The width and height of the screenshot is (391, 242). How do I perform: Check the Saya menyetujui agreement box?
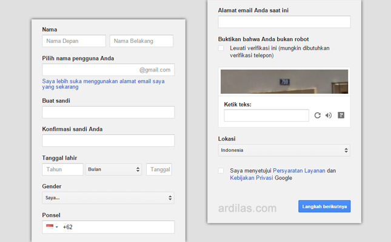tap(221, 171)
